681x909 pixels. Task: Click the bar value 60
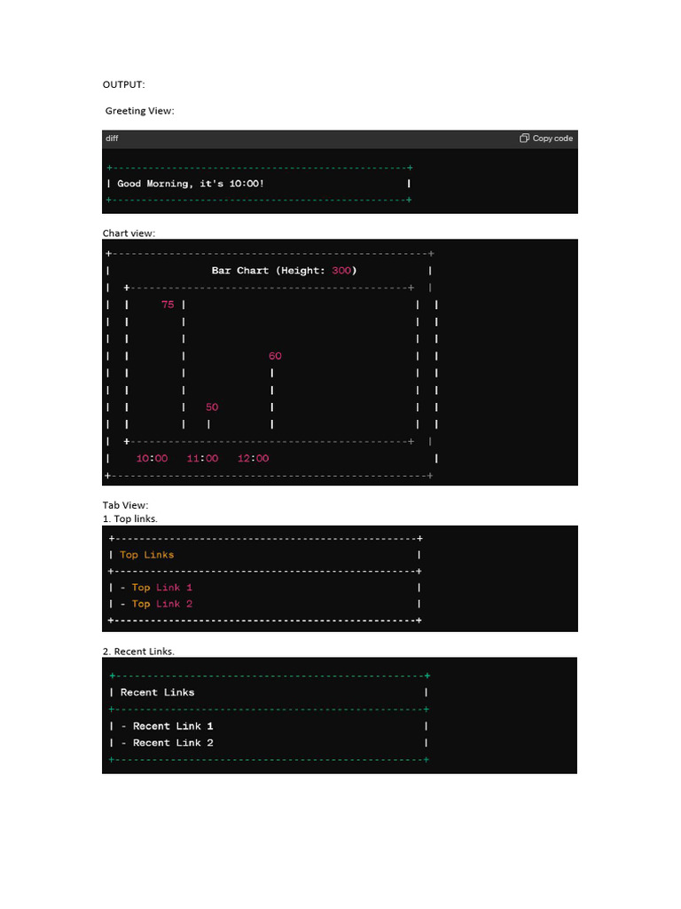pyautogui.click(x=275, y=356)
